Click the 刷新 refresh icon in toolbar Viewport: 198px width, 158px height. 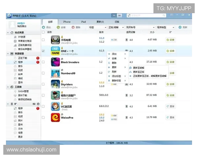[183, 27]
